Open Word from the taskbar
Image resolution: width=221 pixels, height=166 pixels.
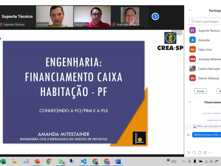[118, 161]
